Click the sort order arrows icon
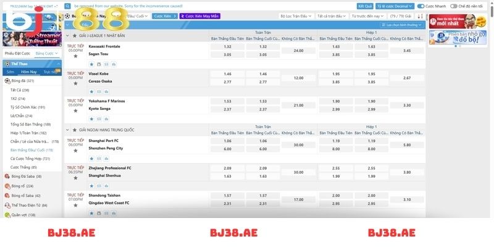 420,16
